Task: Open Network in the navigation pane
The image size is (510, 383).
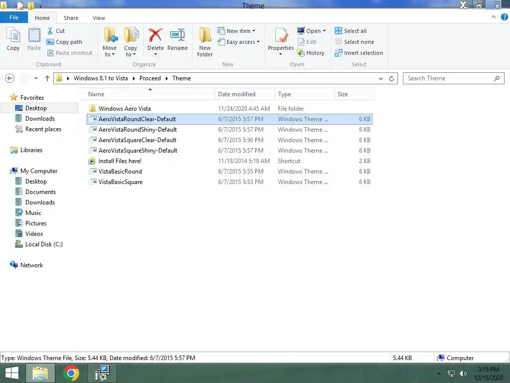Action: (x=27, y=265)
